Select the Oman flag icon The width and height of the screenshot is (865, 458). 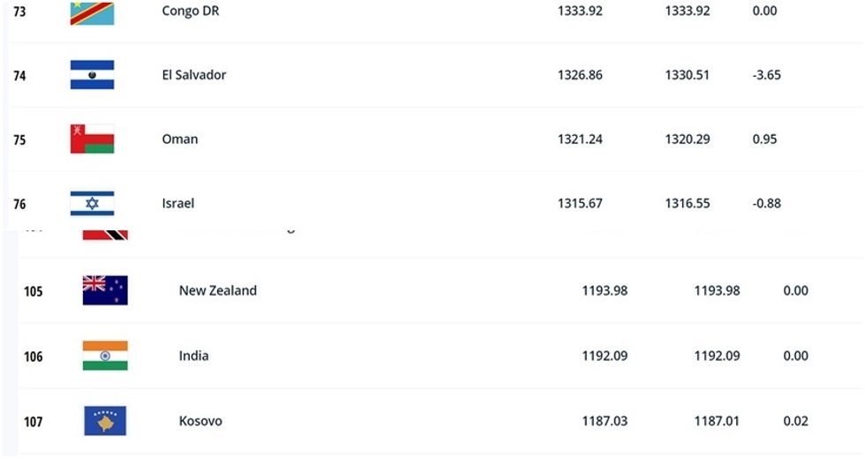(93, 139)
